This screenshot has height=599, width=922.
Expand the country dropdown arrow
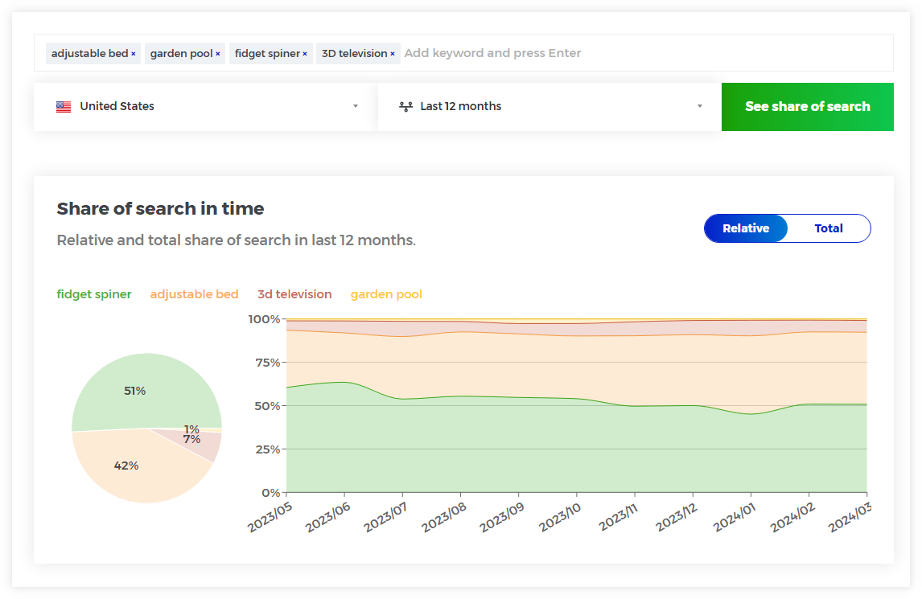(x=355, y=106)
